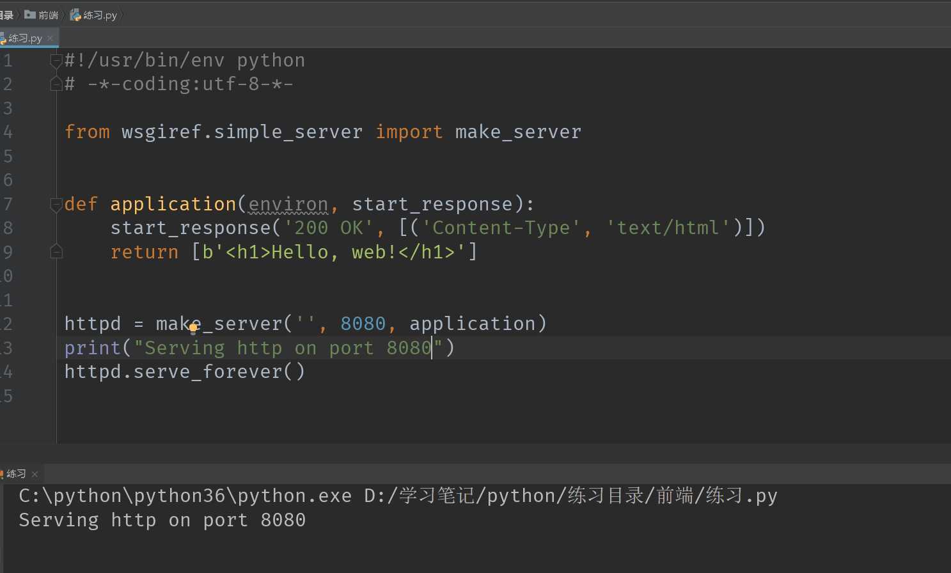Click the yellow lightbulb intention icon

tap(193, 329)
